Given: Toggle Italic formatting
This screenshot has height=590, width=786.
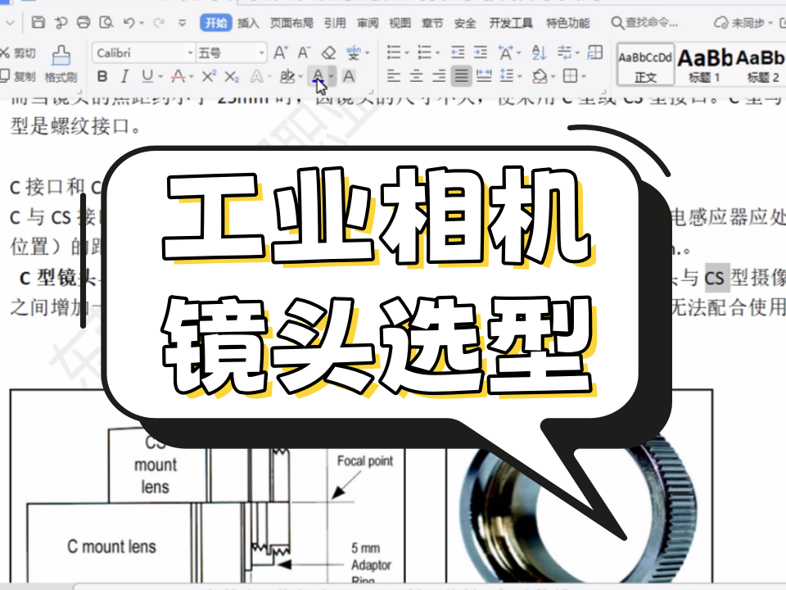Looking at the screenshot, I should 124,77.
